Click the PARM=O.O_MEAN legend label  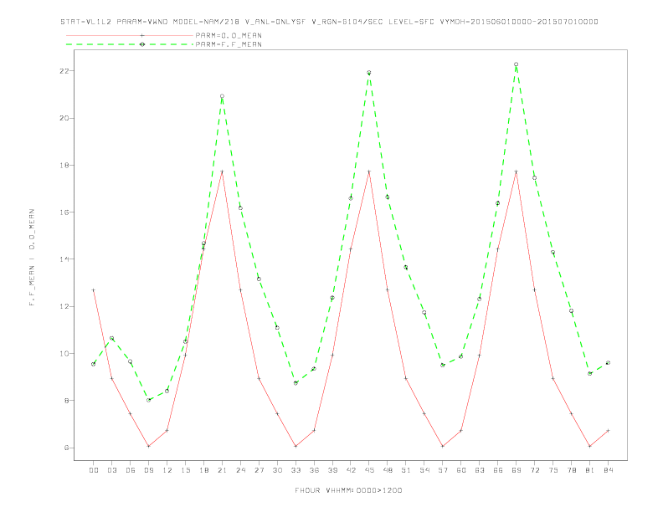pos(229,35)
